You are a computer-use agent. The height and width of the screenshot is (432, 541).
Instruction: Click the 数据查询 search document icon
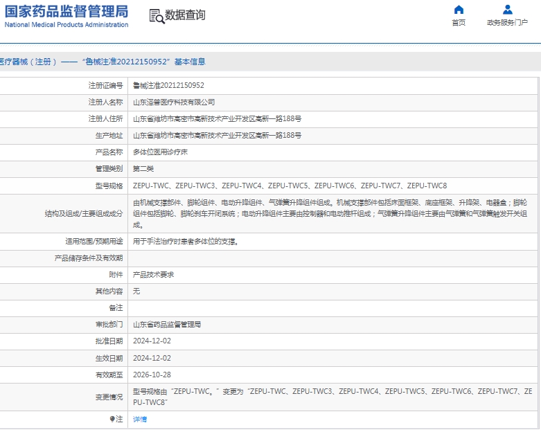point(157,16)
